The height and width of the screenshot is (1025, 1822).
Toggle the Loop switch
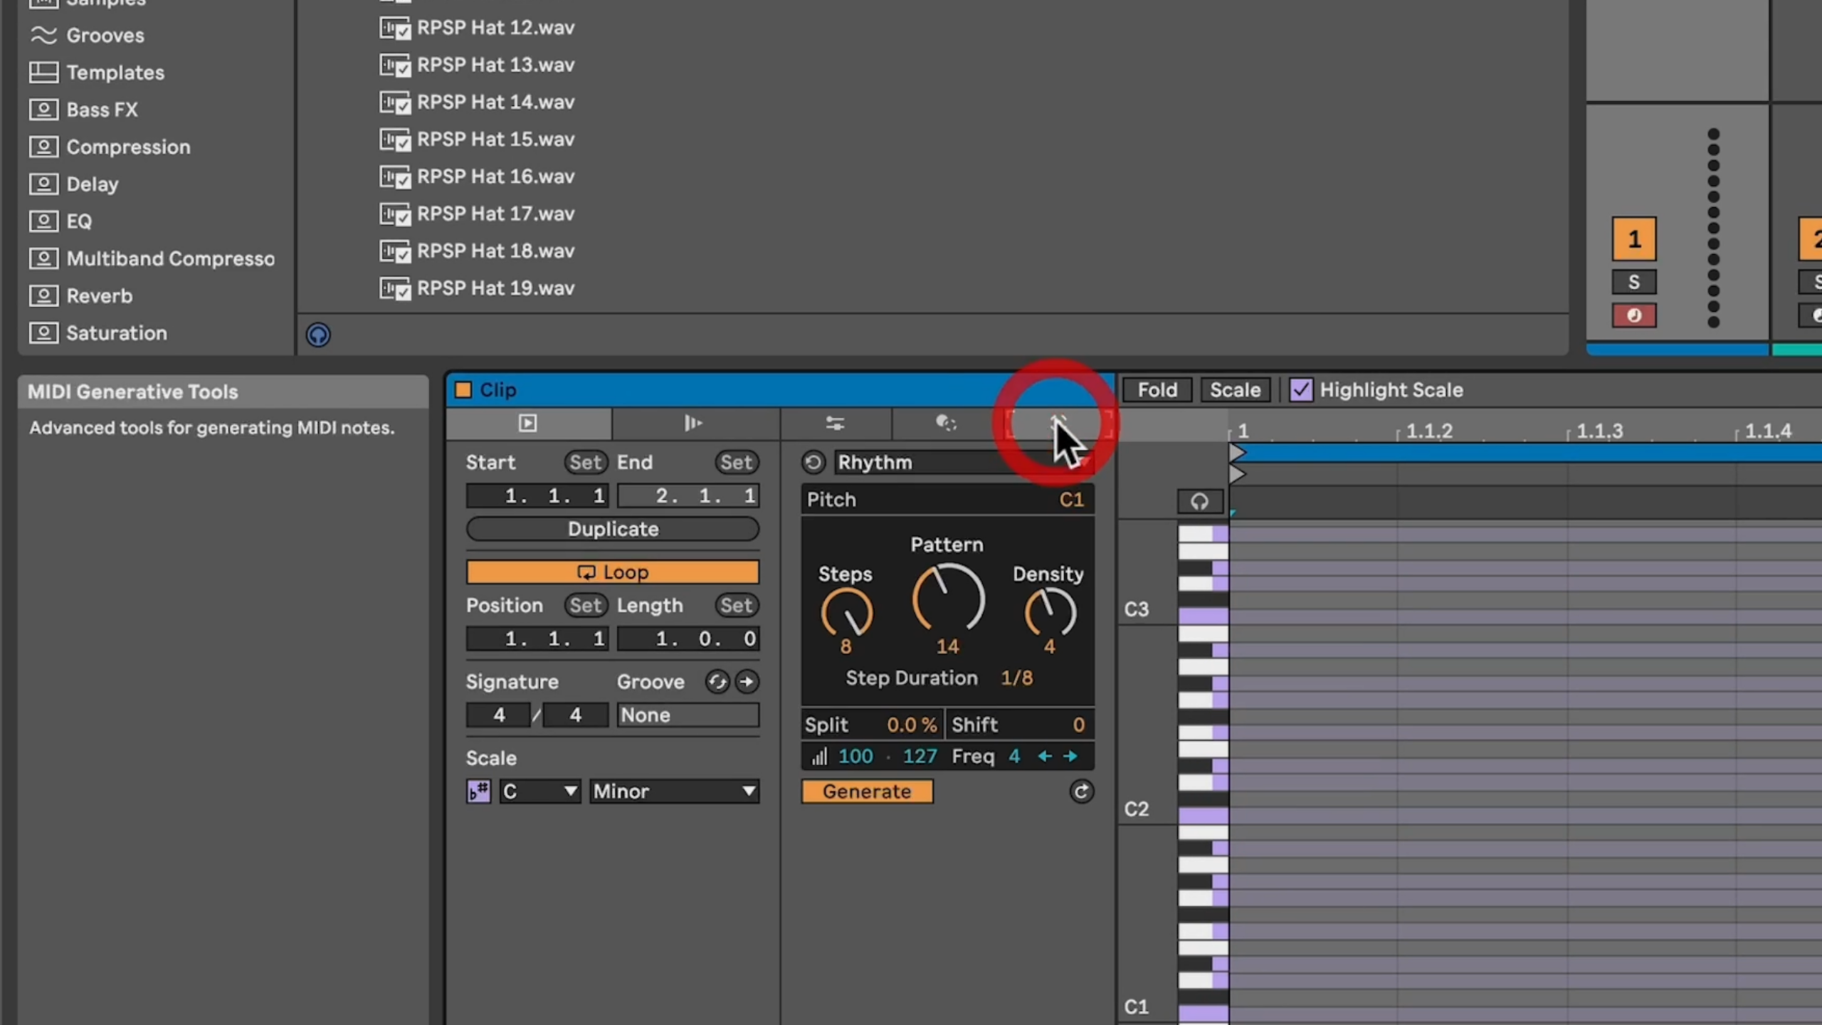(x=613, y=572)
